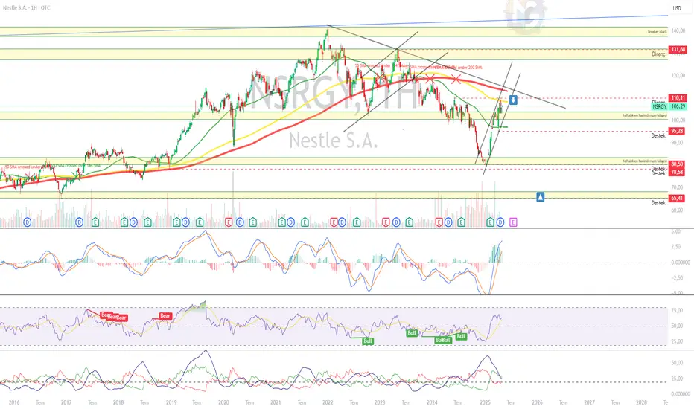Click the red earnings E marker at 2020
This screenshot has height=409, width=694.
pos(229,222)
